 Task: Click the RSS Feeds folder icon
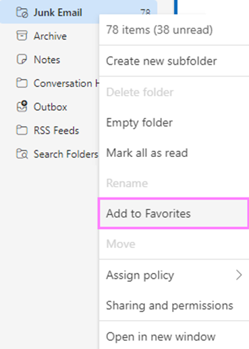pos(22,130)
